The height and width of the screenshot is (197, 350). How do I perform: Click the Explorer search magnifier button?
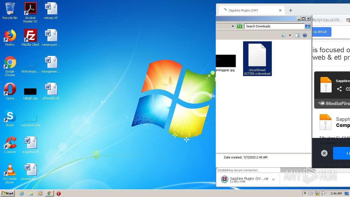click(x=308, y=26)
